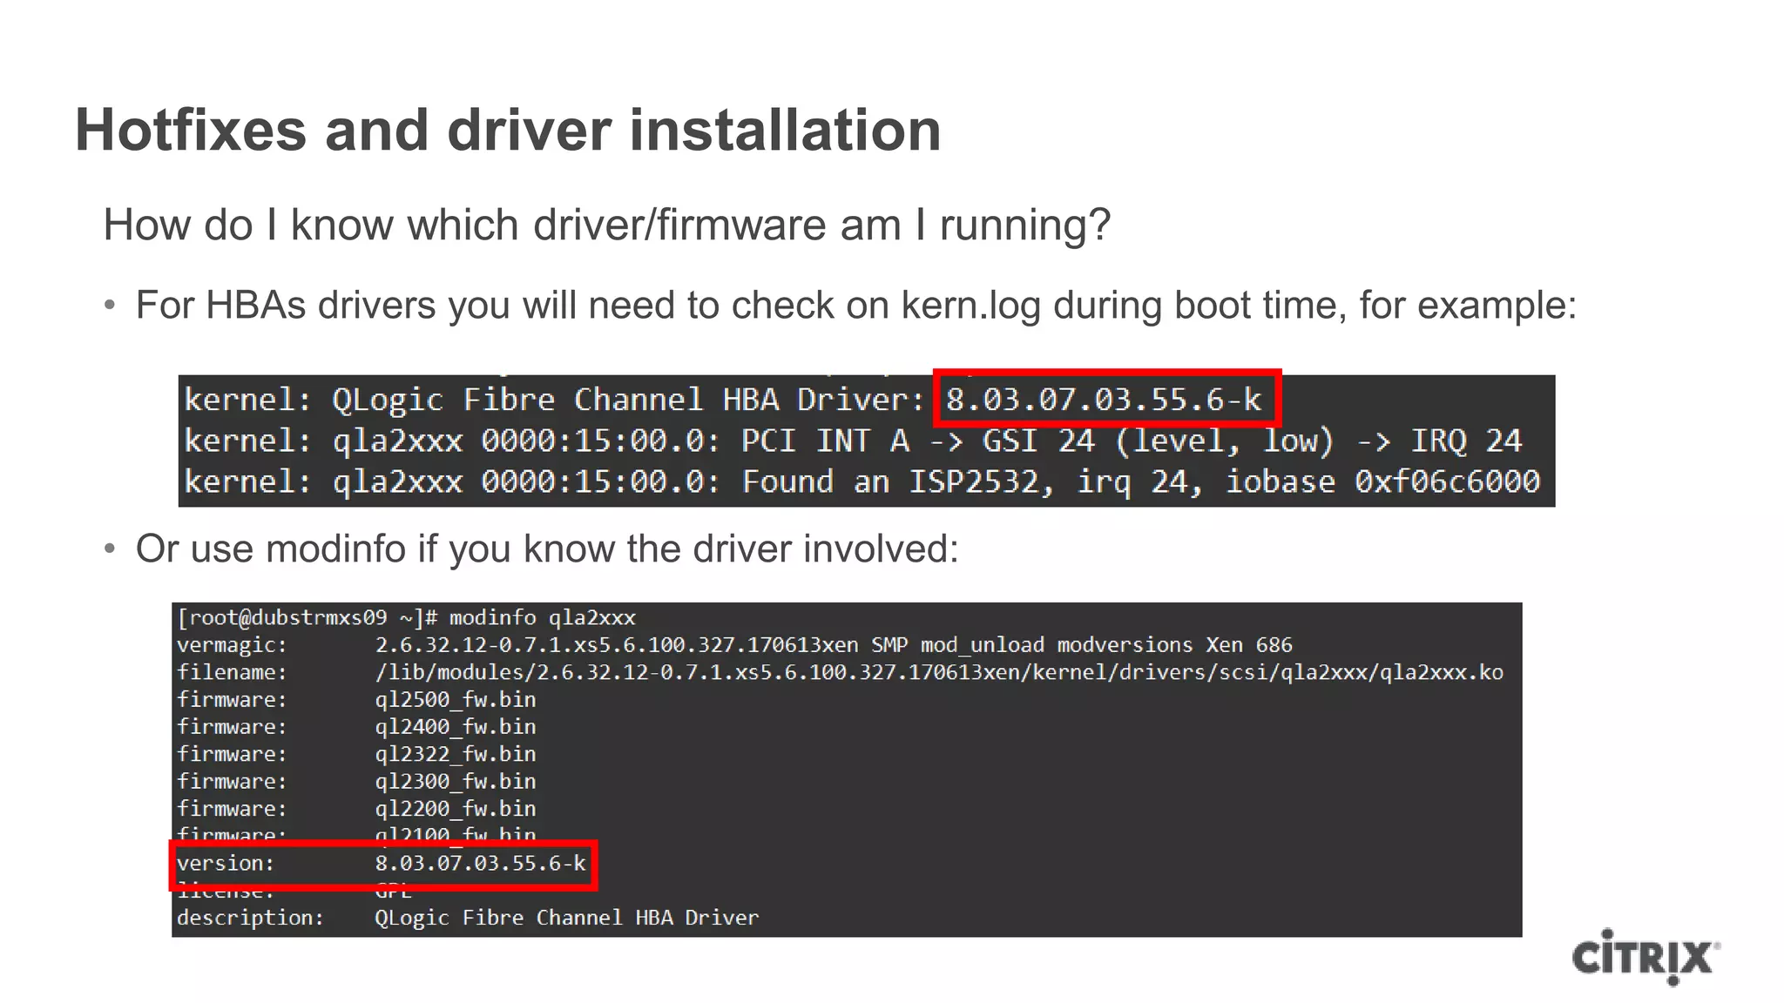Click the kernel line containing 'PCI INT A -> GSI 24'

(853, 441)
